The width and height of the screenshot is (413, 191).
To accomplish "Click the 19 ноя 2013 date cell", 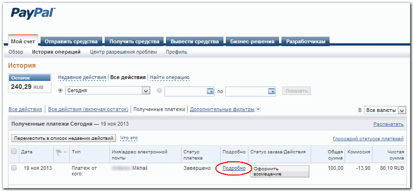I will tap(38, 168).
